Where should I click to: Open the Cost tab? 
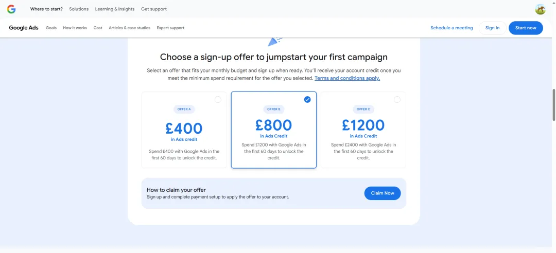coord(98,28)
